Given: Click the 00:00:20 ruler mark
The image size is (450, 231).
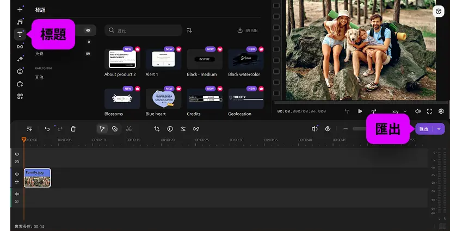Looking at the screenshot, I should [168, 140].
